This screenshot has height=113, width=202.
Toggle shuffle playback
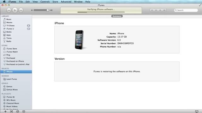[11, 111]
